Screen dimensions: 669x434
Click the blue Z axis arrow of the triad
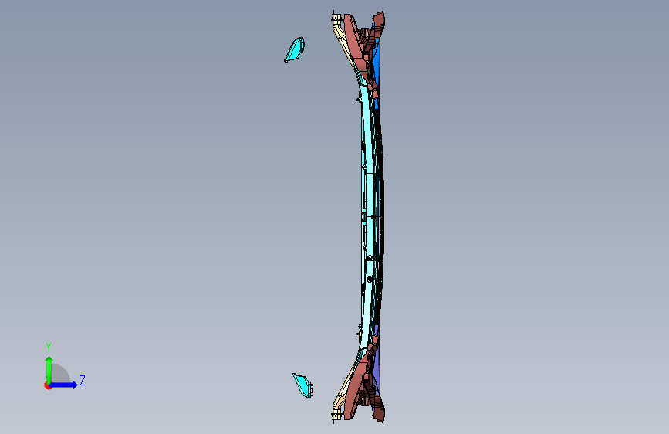(64, 385)
